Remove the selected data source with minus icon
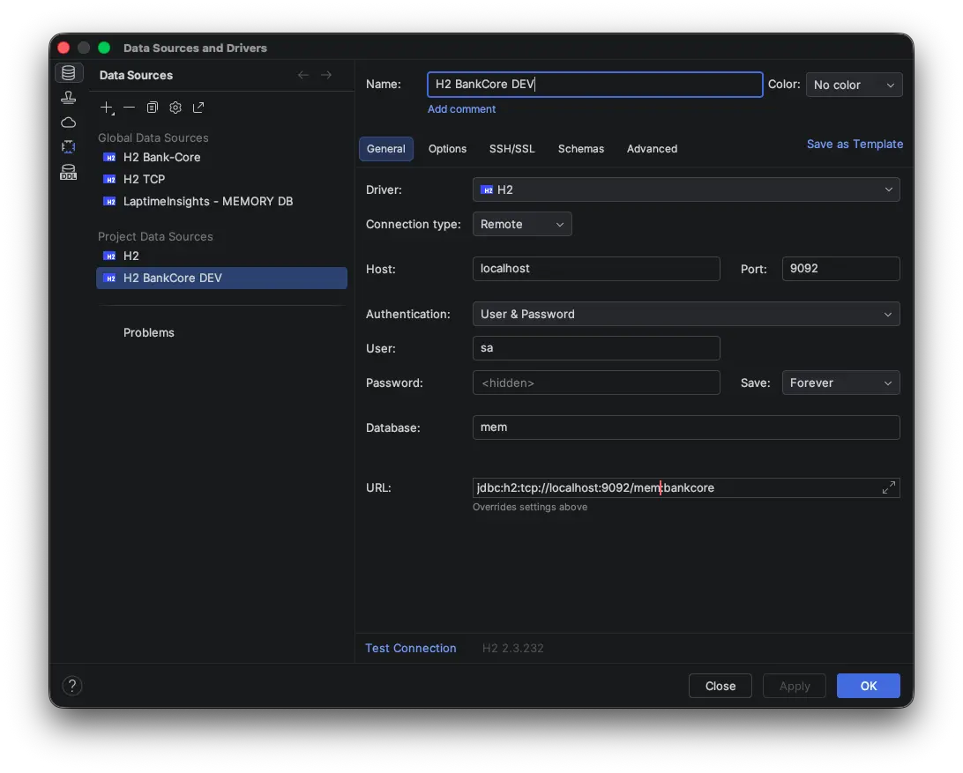963x773 pixels. [129, 108]
